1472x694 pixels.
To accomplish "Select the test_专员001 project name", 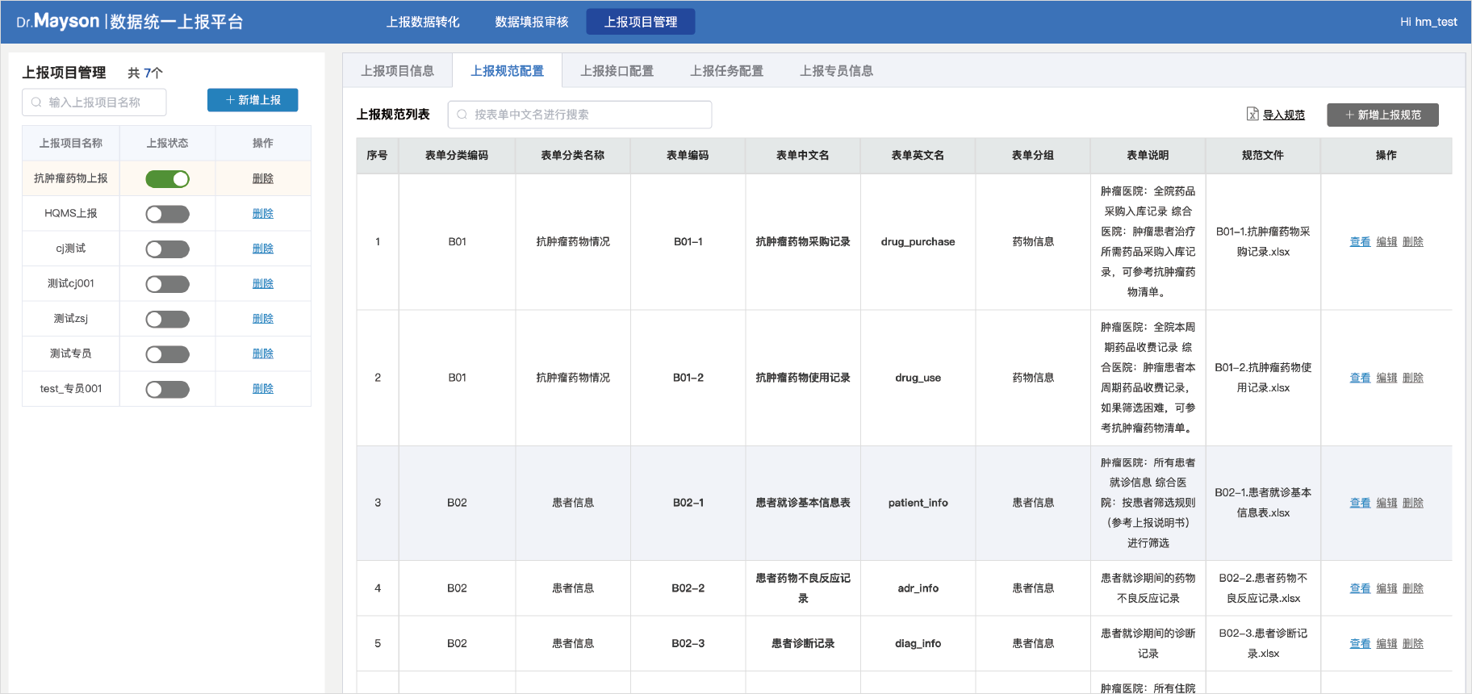I will click(71, 388).
